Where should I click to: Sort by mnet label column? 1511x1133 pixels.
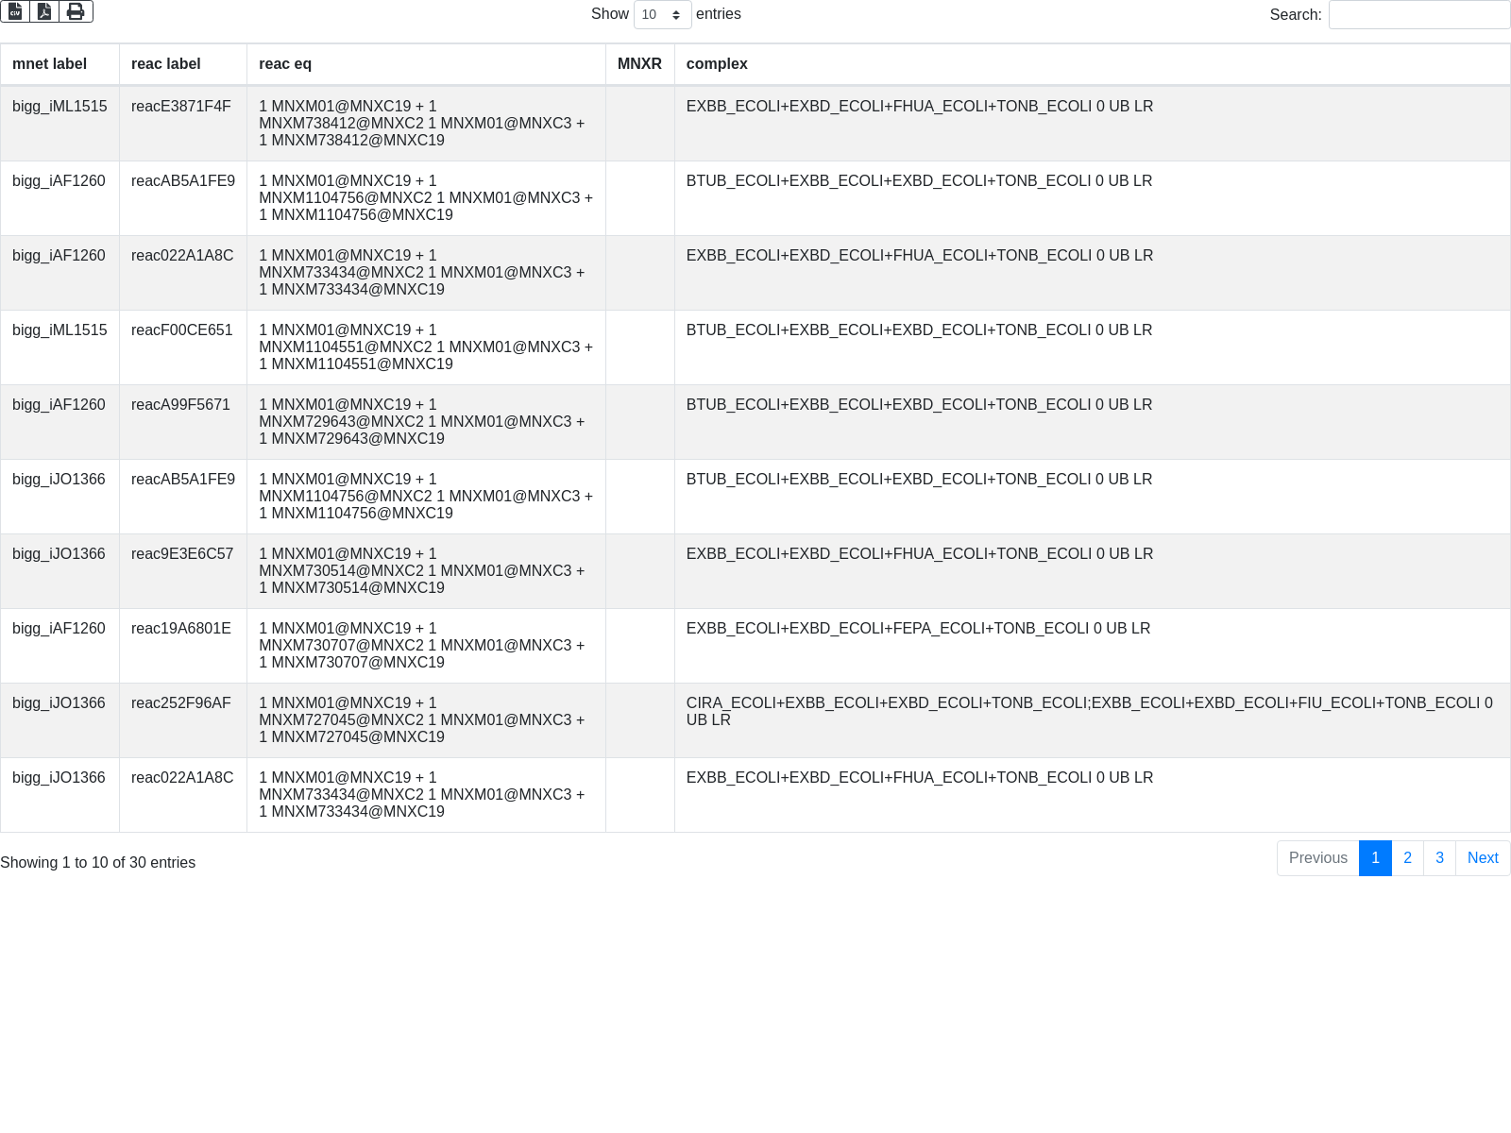point(50,64)
